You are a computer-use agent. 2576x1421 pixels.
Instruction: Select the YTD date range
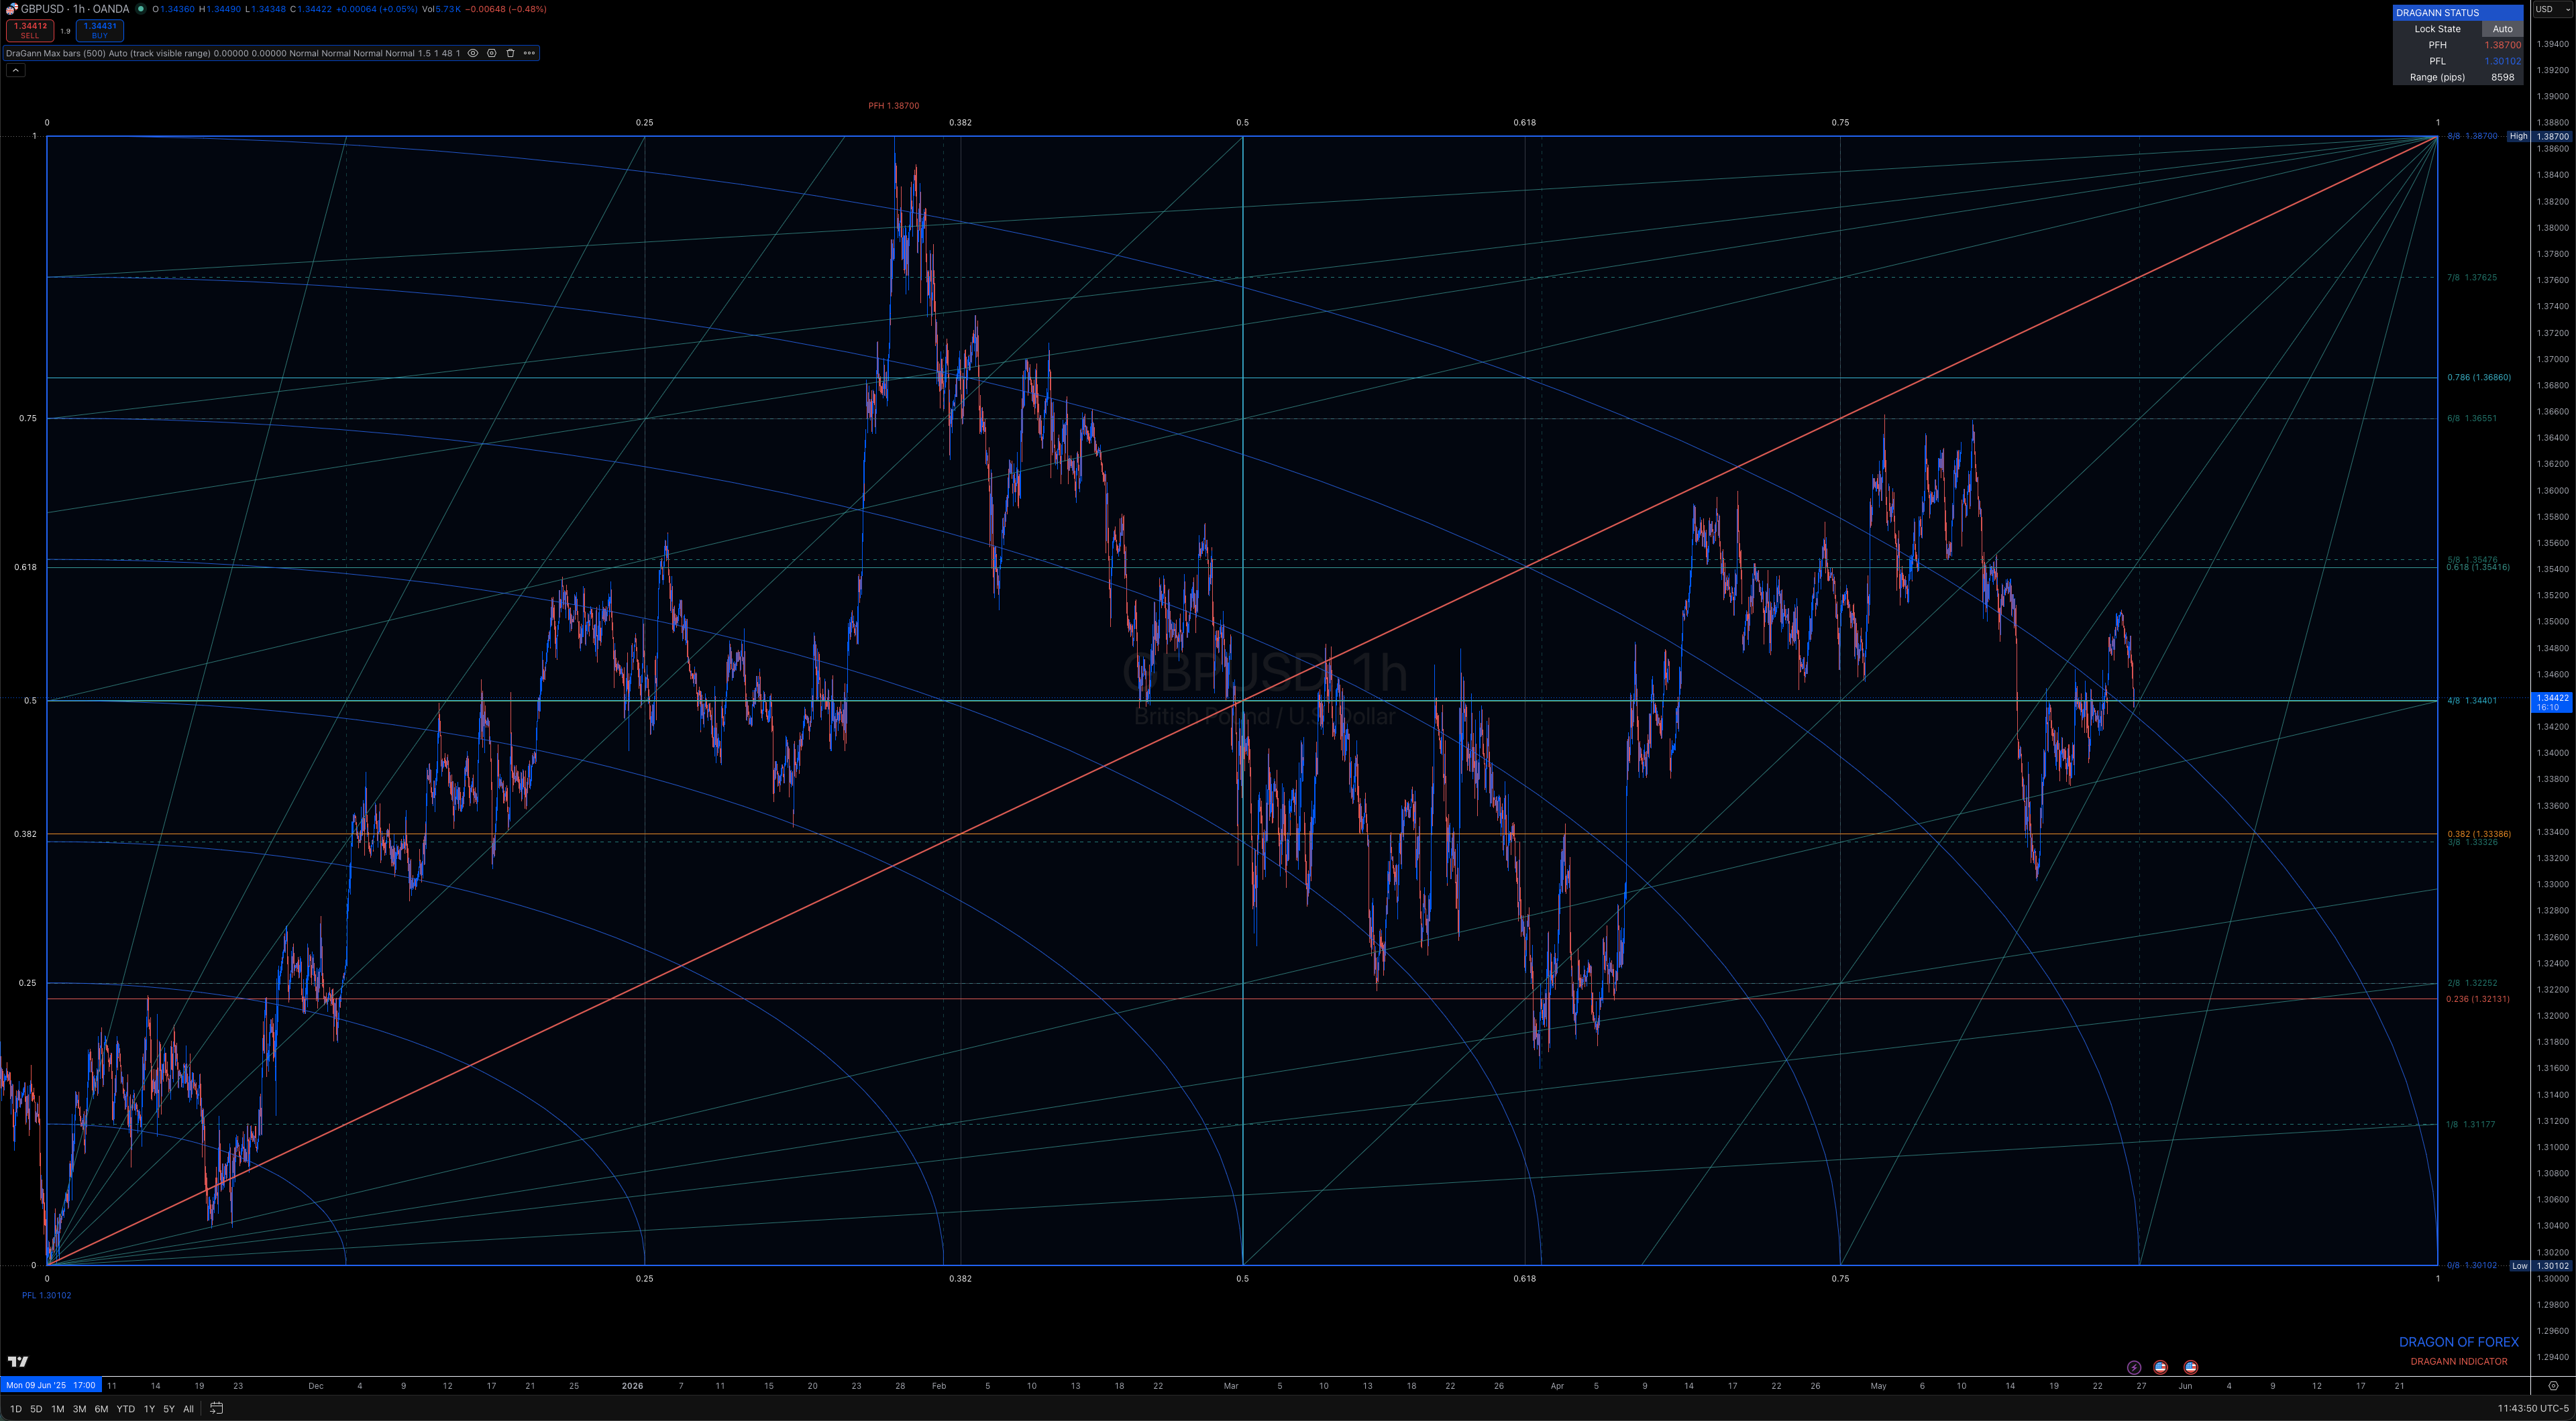tap(125, 1409)
